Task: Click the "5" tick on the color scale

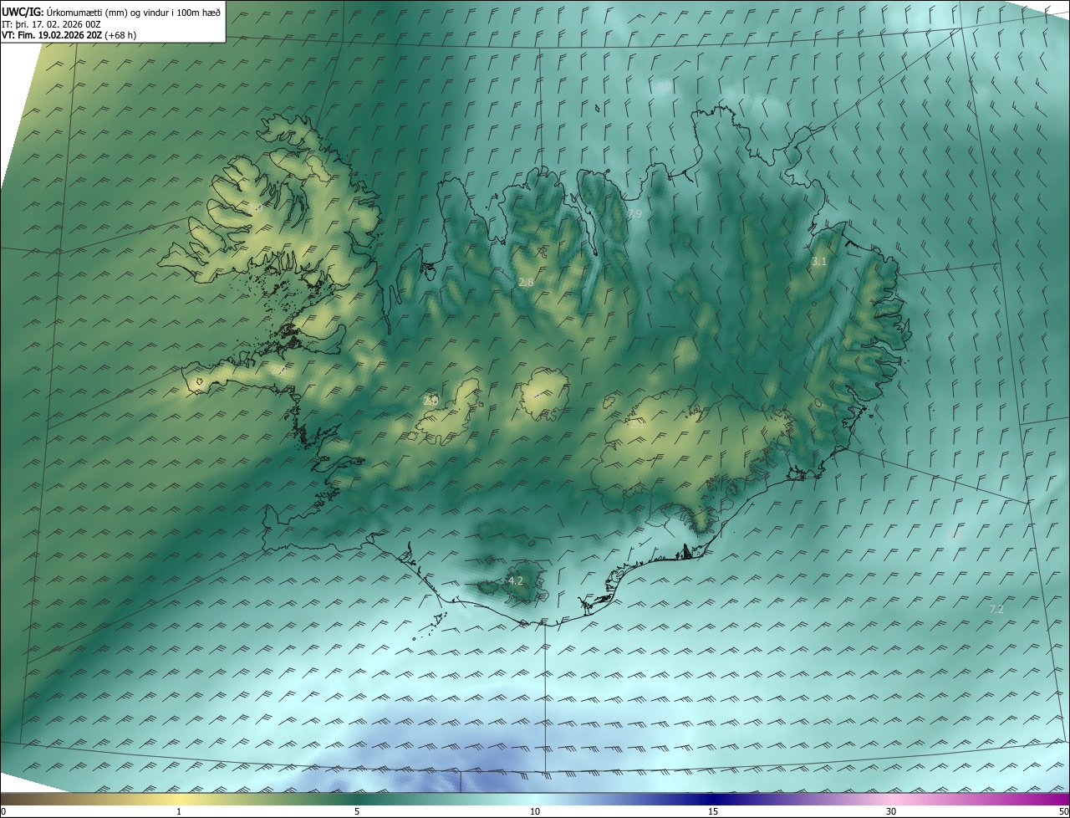Action: pyautogui.click(x=357, y=812)
